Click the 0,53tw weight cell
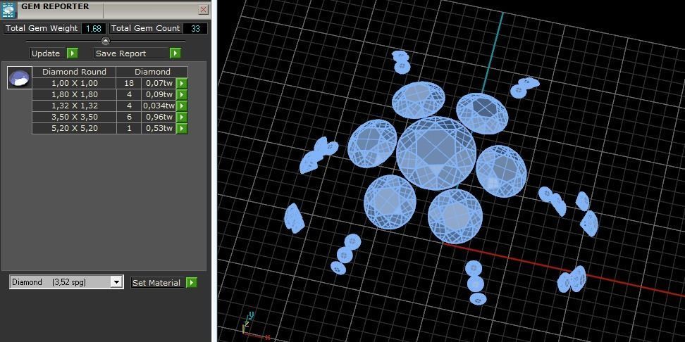The image size is (685, 342). pos(159,129)
